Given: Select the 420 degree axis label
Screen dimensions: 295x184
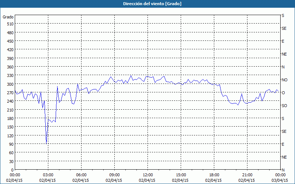Looking at the screenshot, I should 10,50.
